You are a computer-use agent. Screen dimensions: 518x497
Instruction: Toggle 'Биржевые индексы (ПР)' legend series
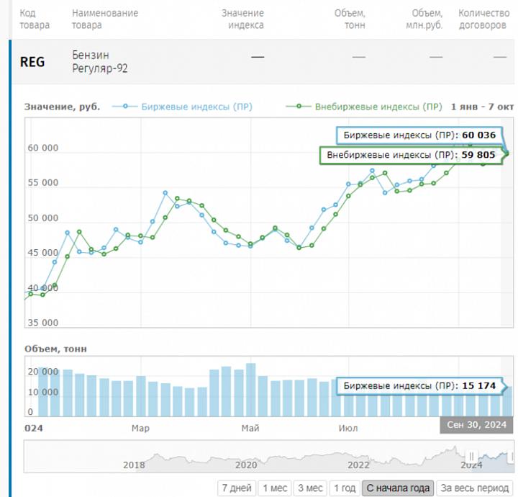[x=196, y=107]
